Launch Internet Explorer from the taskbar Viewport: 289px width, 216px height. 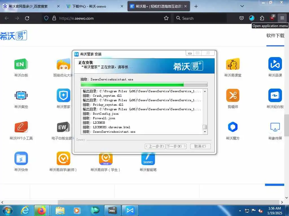point(25,210)
